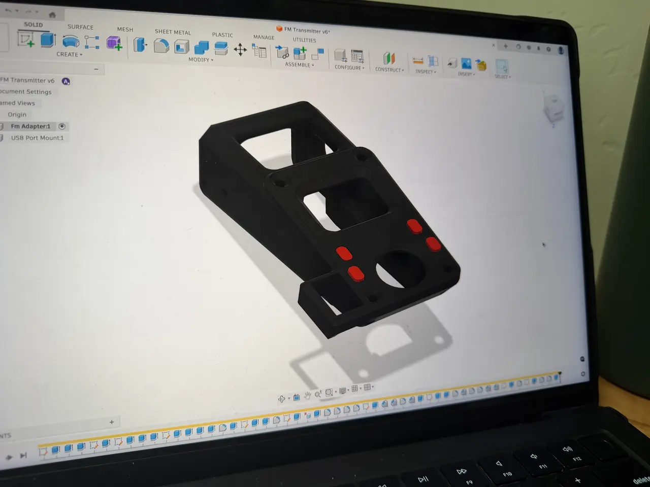Click the Insert Canvas image icon
Viewport: 650px width, 487px height.
466,64
